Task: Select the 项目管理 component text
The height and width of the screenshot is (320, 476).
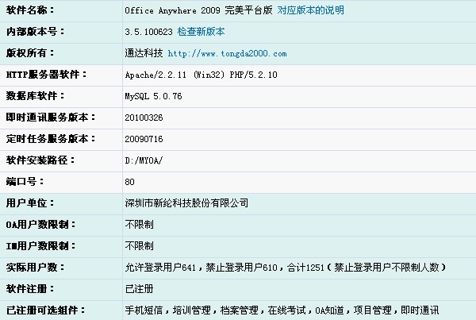Action: point(373,310)
